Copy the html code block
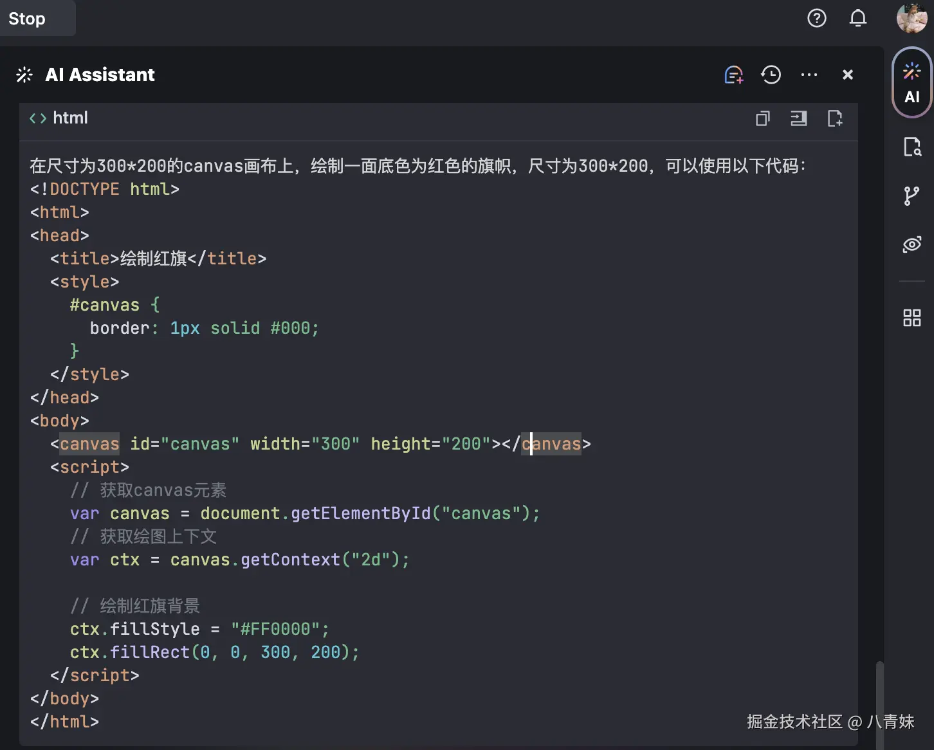 point(762,118)
